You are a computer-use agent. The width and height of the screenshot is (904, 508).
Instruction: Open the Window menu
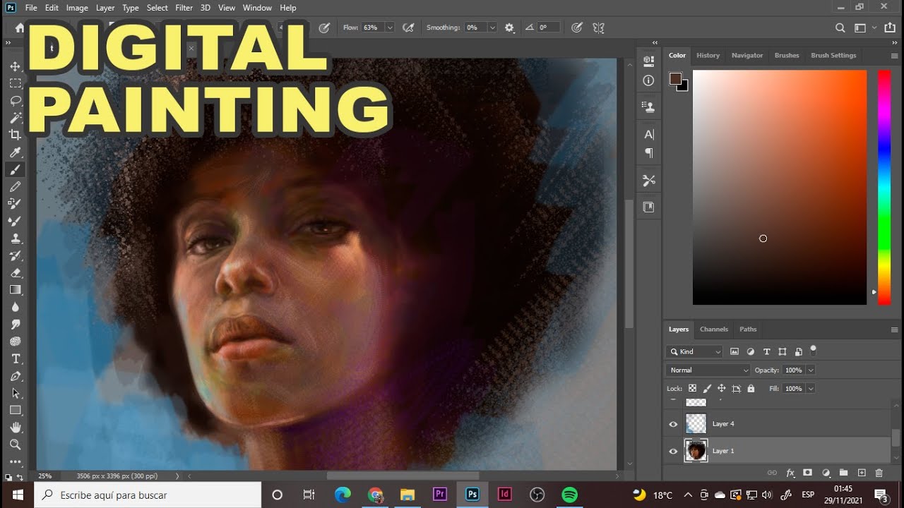point(257,8)
